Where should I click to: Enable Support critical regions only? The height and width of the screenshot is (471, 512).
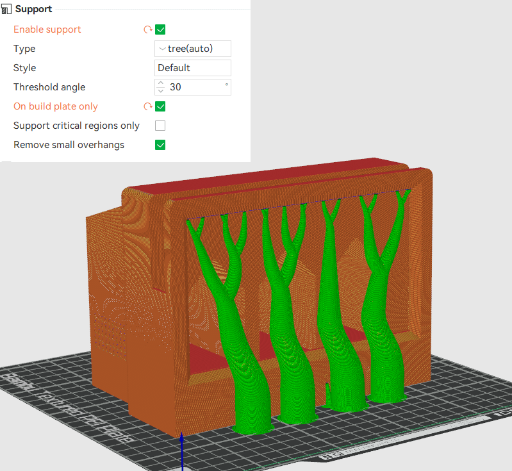pyautogui.click(x=160, y=126)
